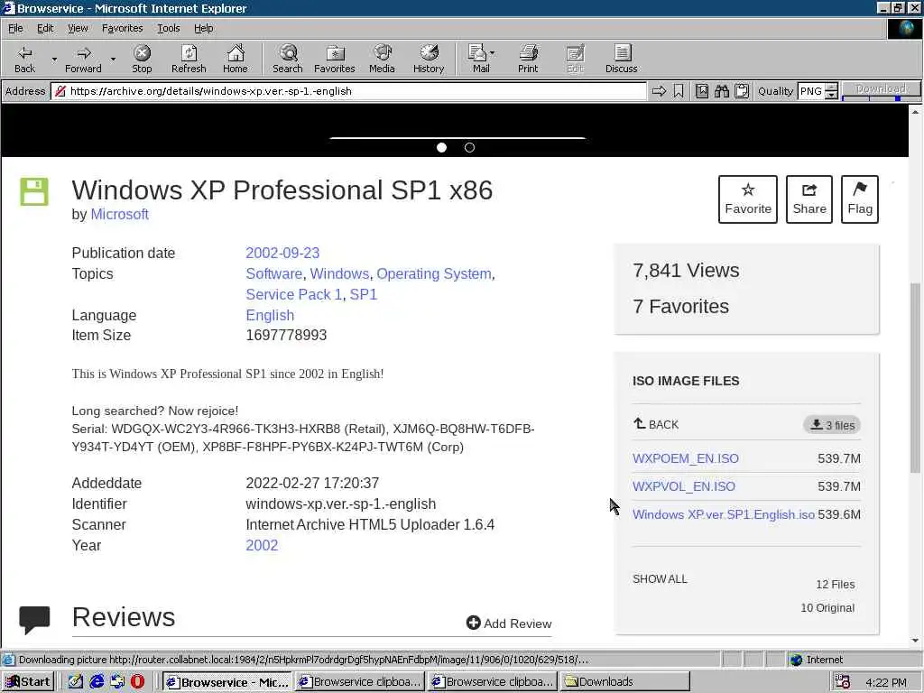Switch to the Downloads taskbar window
This screenshot has width=924, height=693.
[x=624, y=682]
